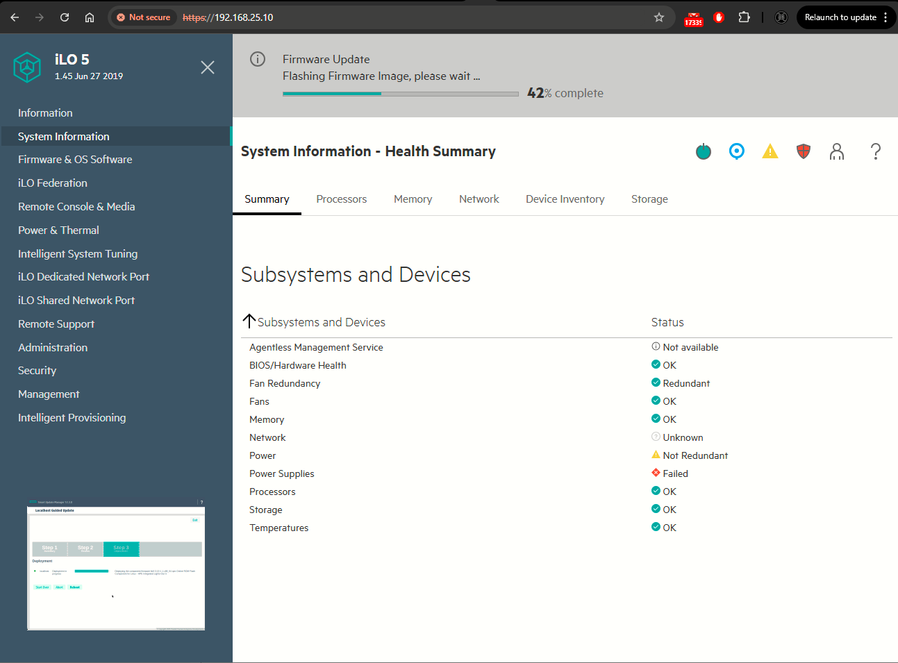
Task: Click the iLO 5 logo icon
Action: pos(27,67)
